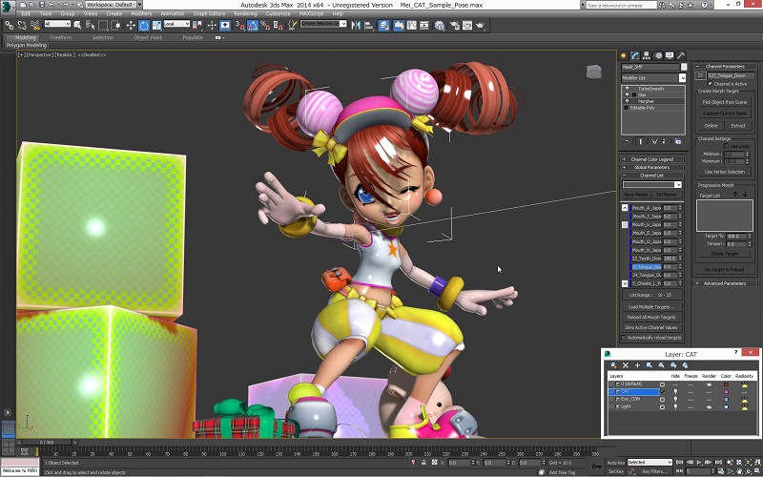Open the Local reference coordinate dropdown
This screenshot has height=477, width=763.
pyautogui.click(x=176, y=24)
